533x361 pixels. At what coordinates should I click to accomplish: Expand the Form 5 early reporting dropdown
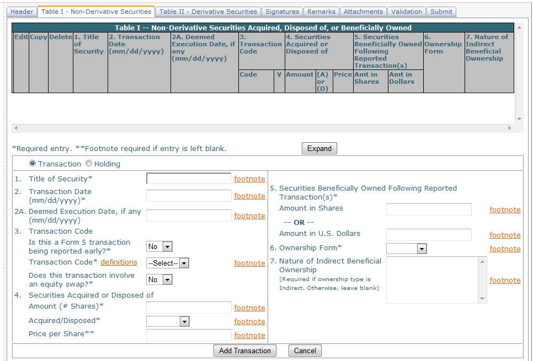[159, 246]
